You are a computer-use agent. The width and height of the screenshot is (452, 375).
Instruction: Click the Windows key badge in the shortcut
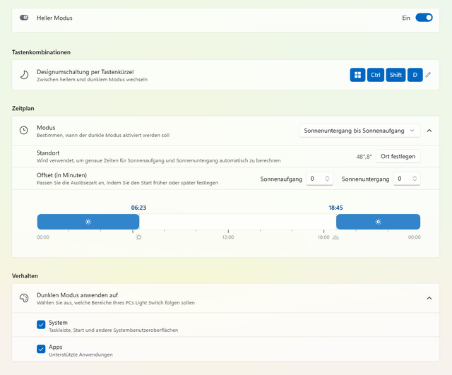tap(357, 75)
